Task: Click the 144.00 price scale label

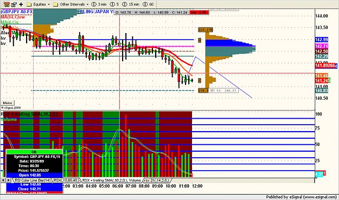Action: click(x=322, y=16)
